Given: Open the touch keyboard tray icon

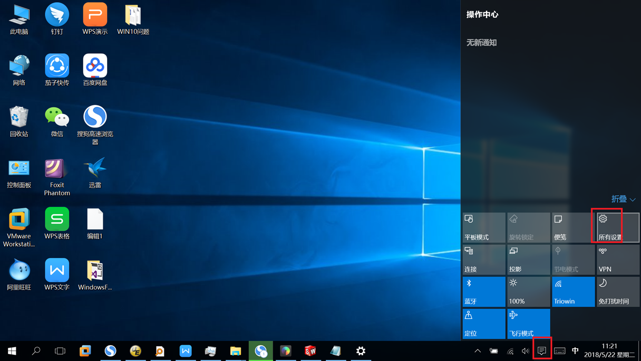Looking at the screenshot, I should [560, 351].
